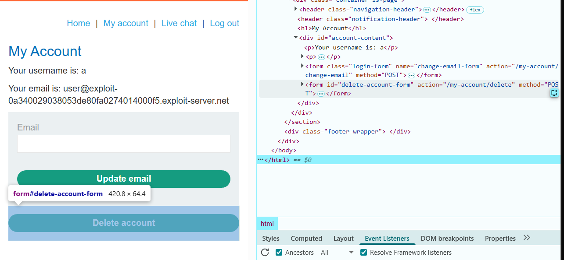The width and height of the screenshot is (564, 260).
Task: Click the Log out link
Action: [x=225, y=23]
